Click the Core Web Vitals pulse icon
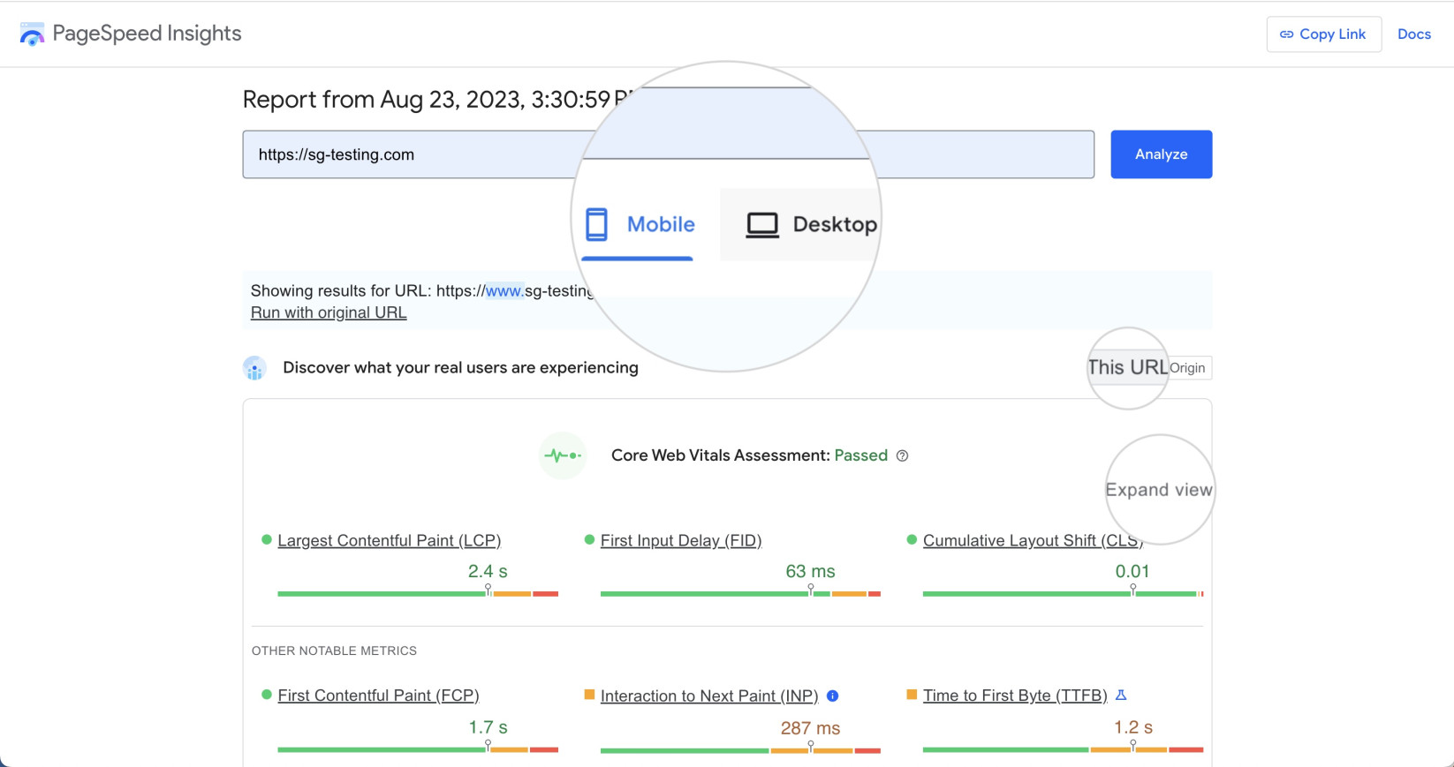 click(x=563, y=455)
